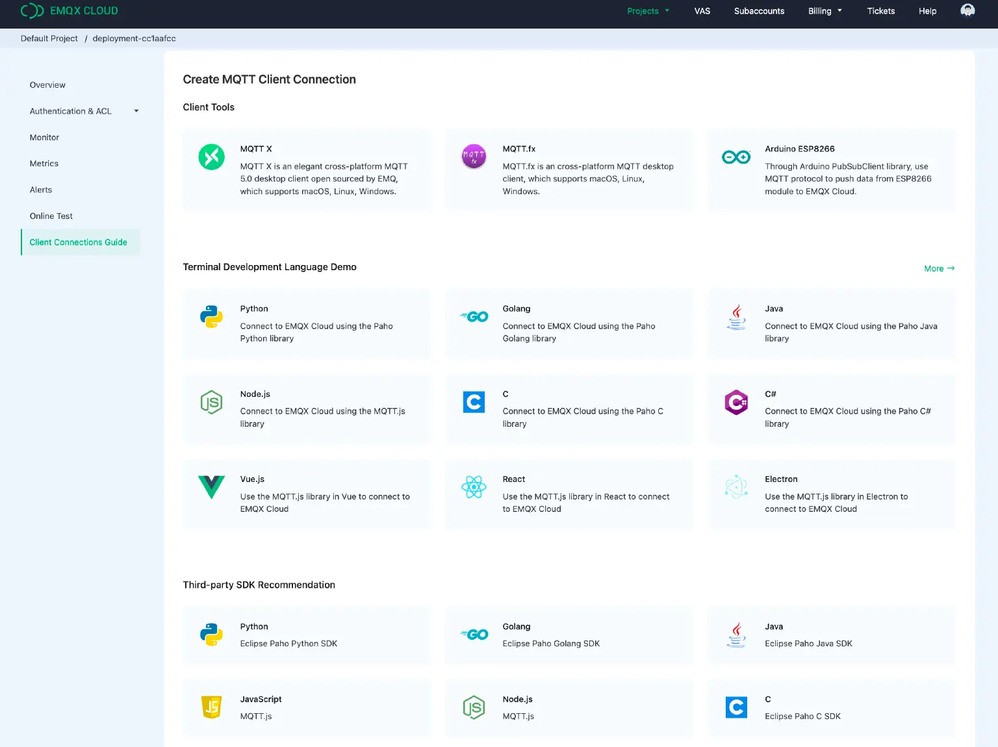Screen dimensions: 998x747
Task: Open the C# Paho demo icon
Action: [736, 402]
